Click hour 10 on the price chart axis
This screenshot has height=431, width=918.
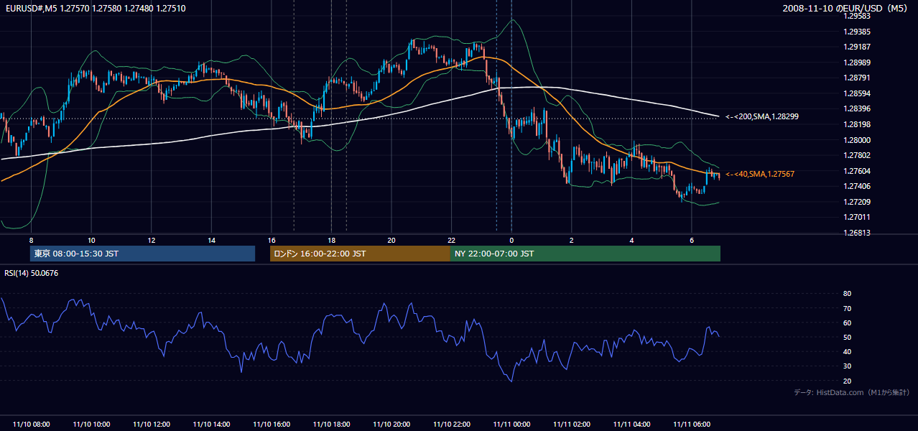pyautogui.click(x=91, y=240)
